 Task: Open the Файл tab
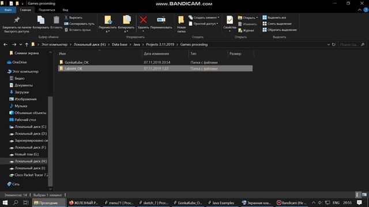8,10
